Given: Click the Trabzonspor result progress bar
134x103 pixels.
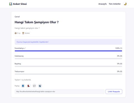Looking at the screenshot, I should [x=68, y=74].
